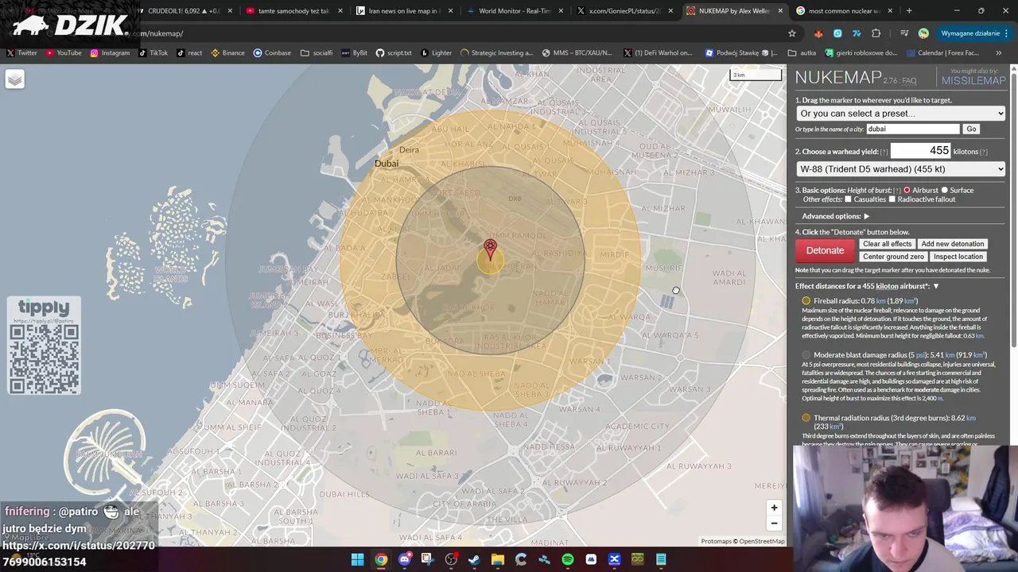This screenshot has height=572, width=1018.
Task: Open the preset location dropdown
Action: (x=901, y=114)
